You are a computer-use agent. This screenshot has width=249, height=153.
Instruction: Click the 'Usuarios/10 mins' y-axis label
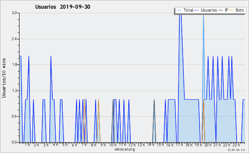point(4,78)
